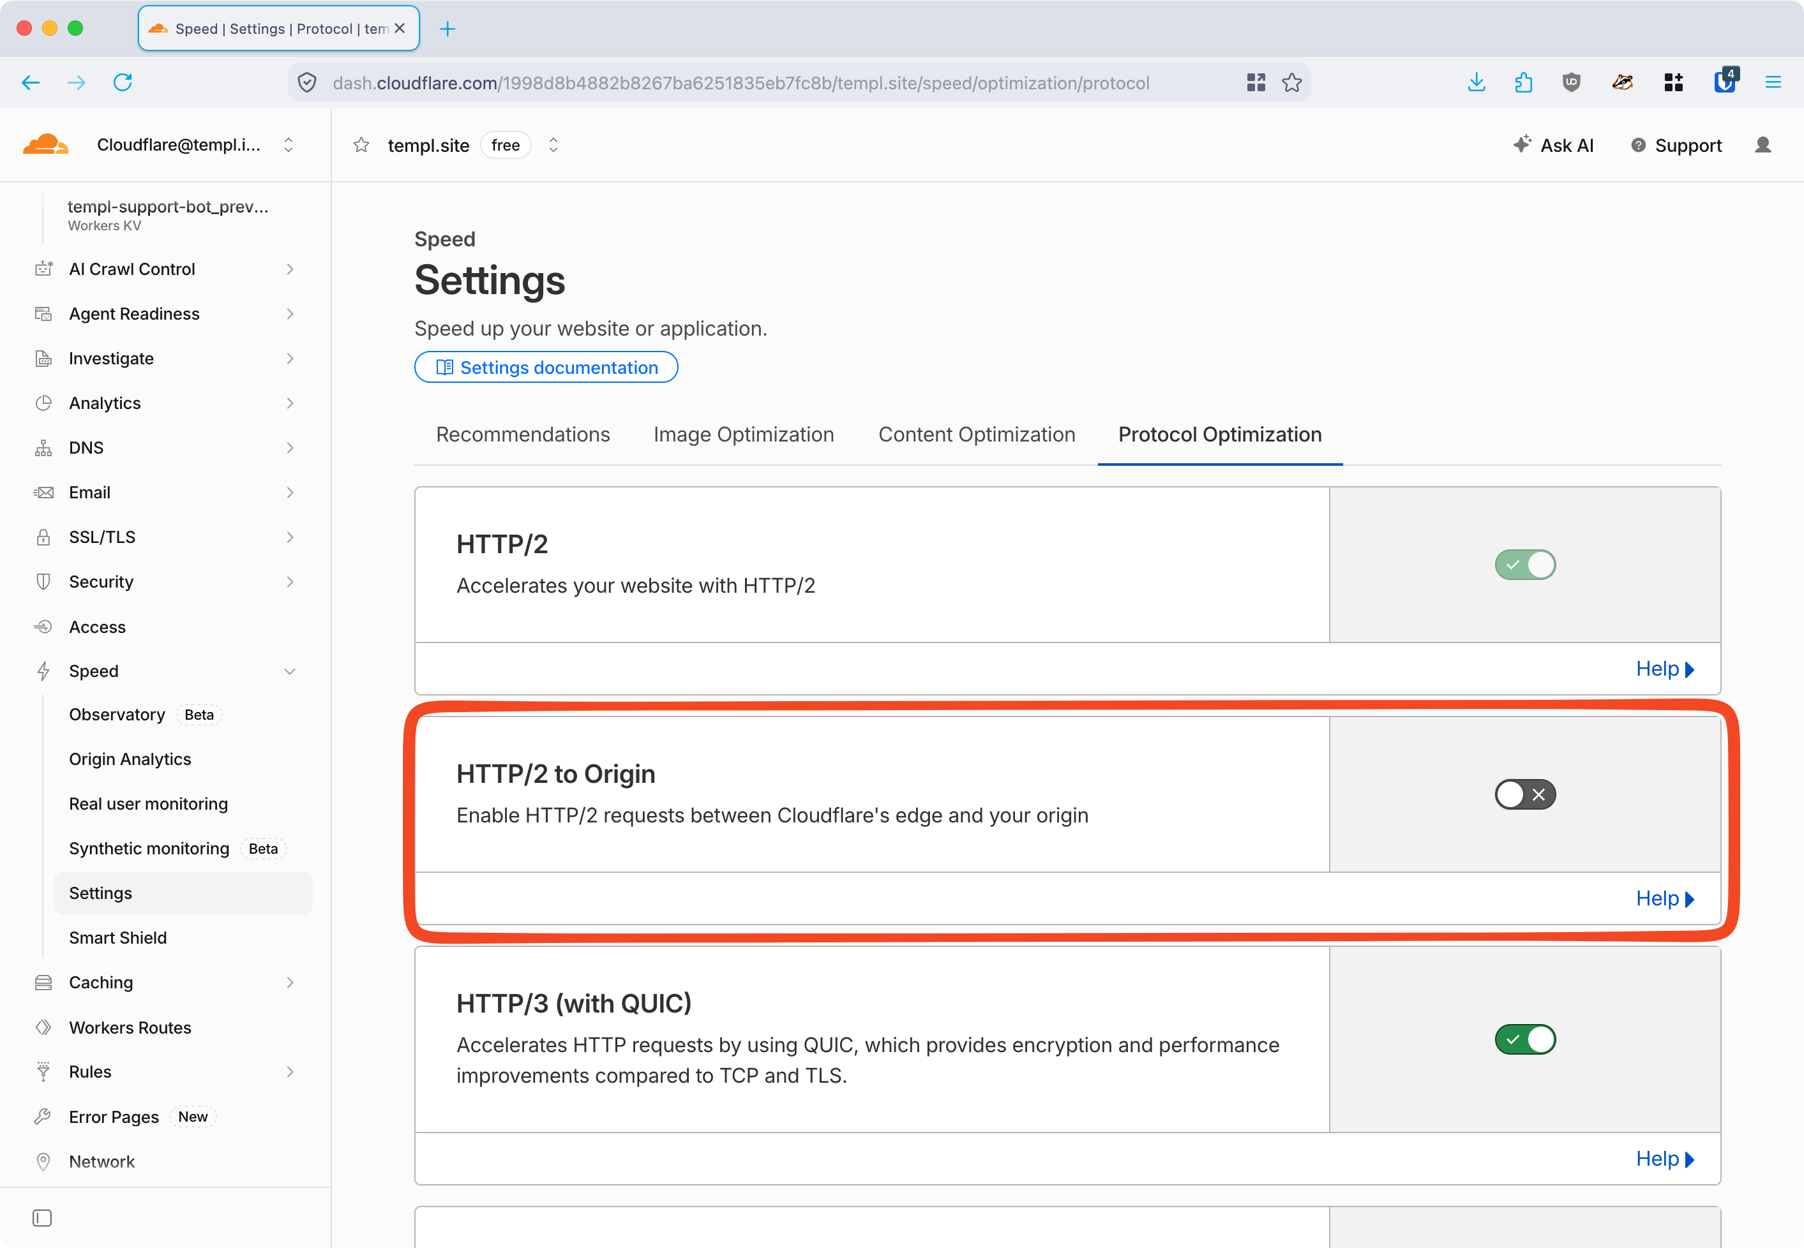This screenshot has width=1804, height=1248.
Task: Open the Content Optimization tab
Action: tap(976, 435)
